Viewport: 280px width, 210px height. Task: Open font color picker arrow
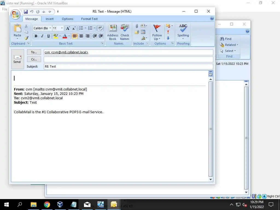[x=69, y=36]
